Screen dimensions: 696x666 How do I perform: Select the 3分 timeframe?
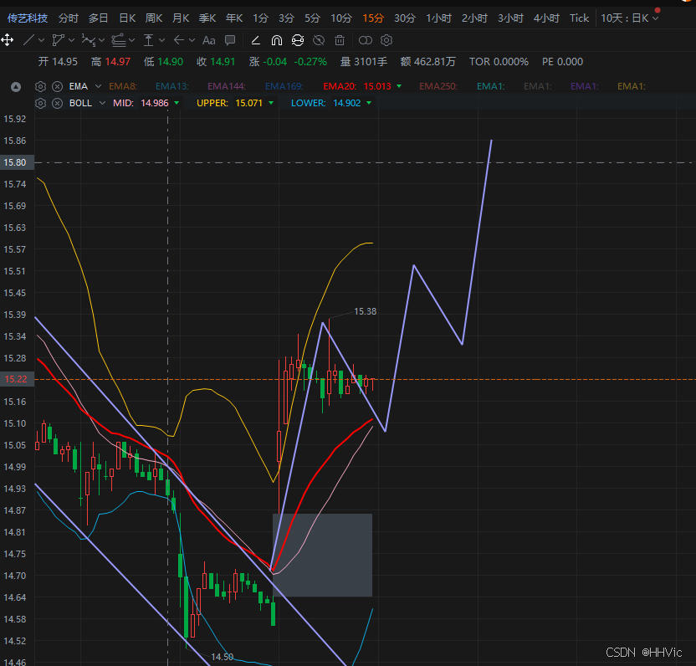tap(286, 18)
